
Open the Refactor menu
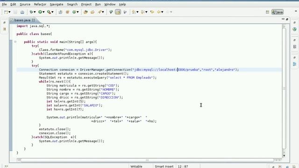pyautogui.click(x=40, y=4)
